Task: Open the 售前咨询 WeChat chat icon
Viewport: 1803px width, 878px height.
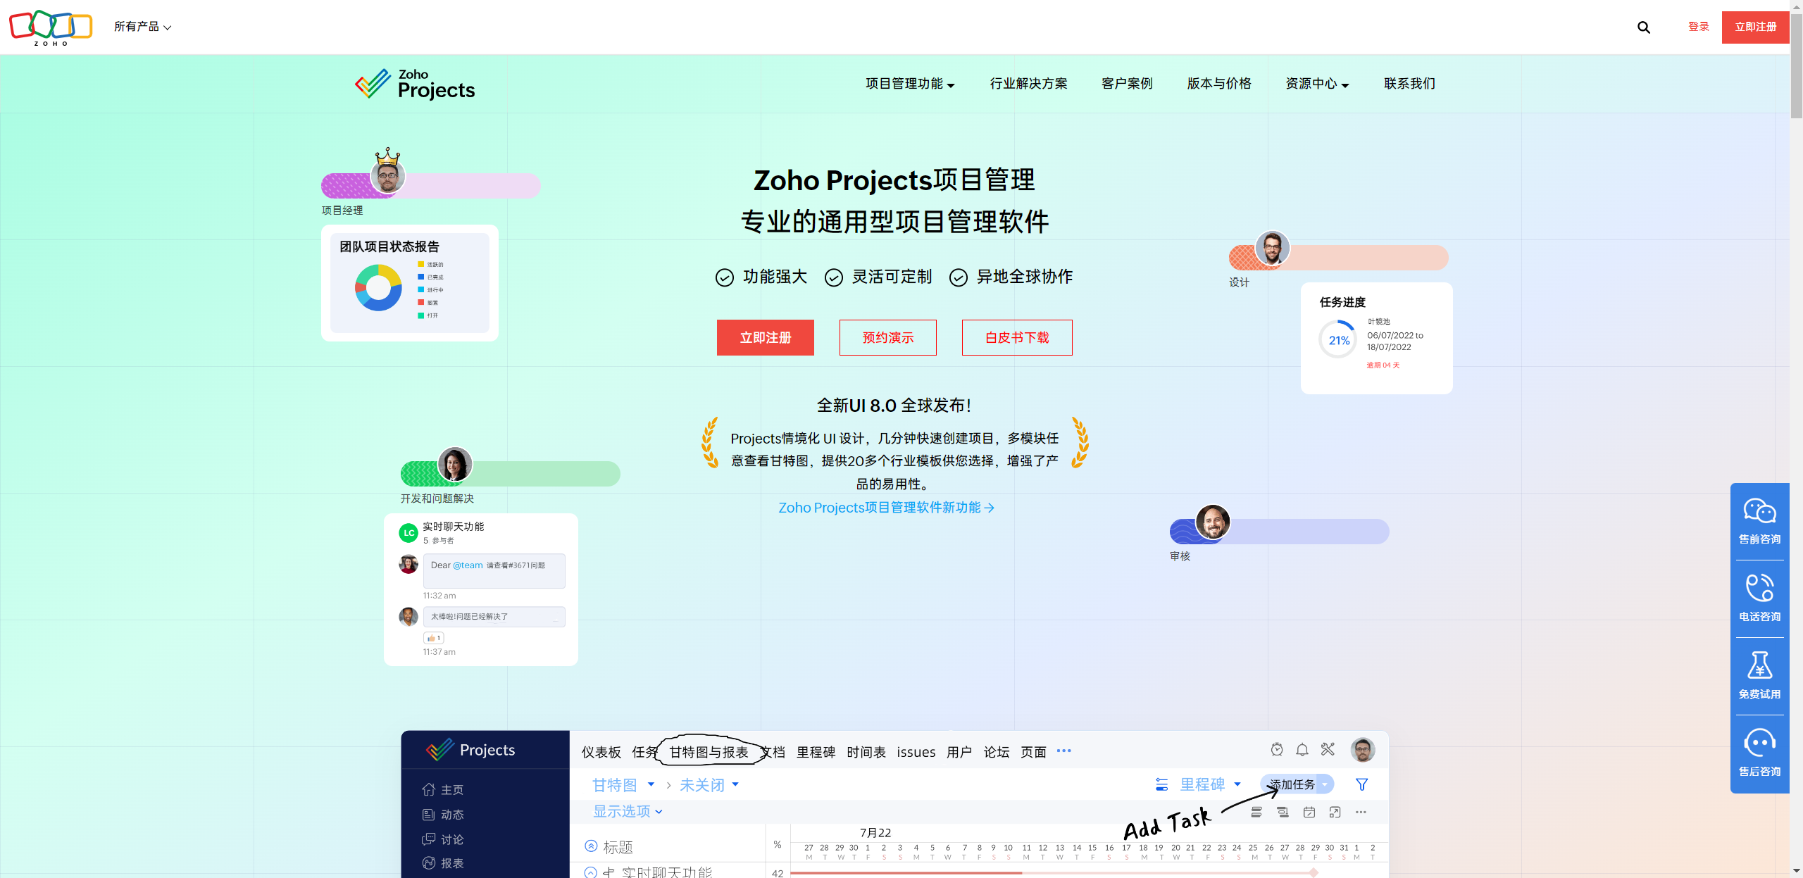Action: click(x=1759, y=511)
